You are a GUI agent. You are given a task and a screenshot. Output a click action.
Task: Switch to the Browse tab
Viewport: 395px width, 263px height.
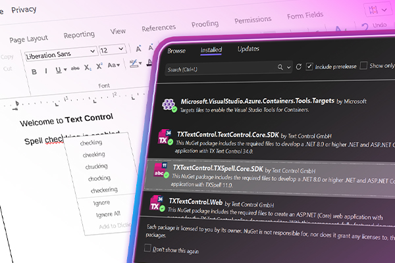(176, 51)
